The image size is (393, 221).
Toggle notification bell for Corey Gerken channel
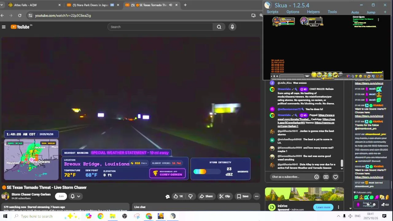click(73, 196)
